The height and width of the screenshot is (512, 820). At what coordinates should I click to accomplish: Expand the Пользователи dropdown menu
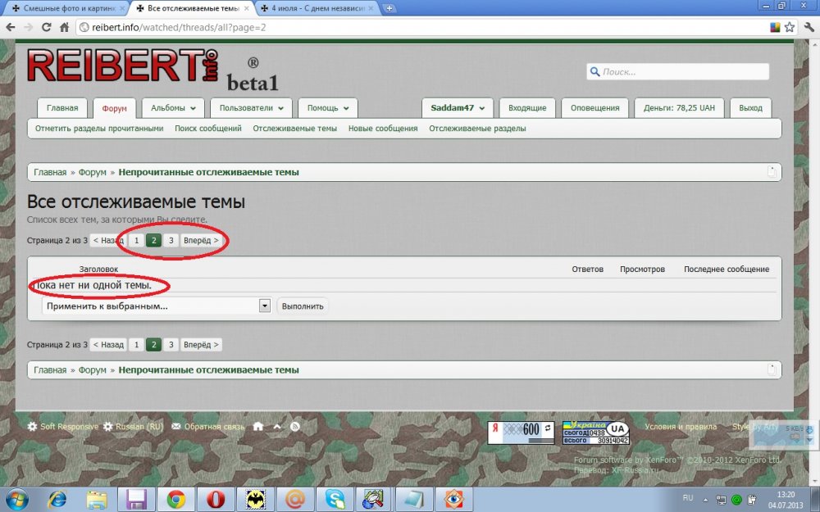coord(251,108)
